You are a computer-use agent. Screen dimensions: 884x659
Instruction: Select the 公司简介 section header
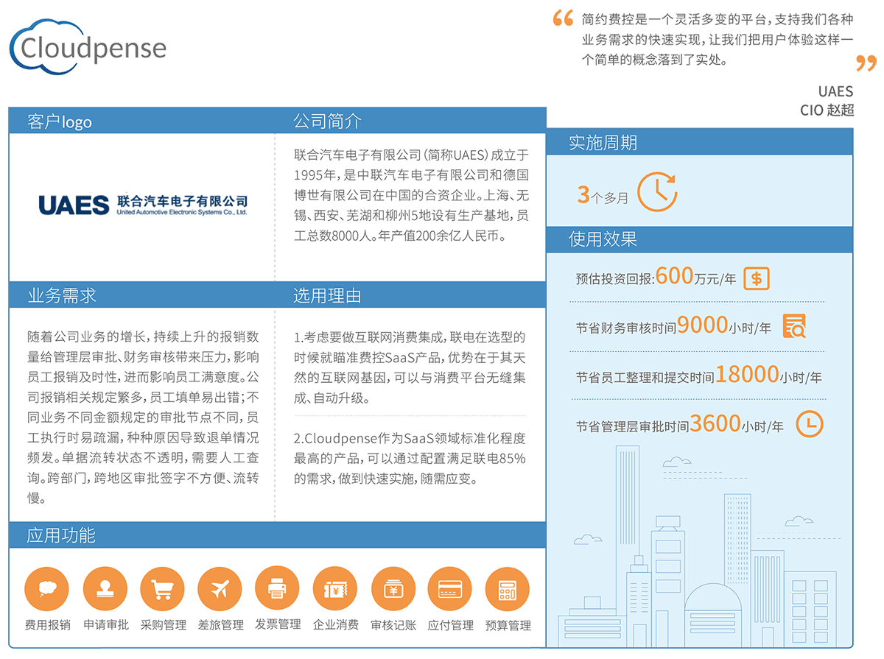coord(328,121)
